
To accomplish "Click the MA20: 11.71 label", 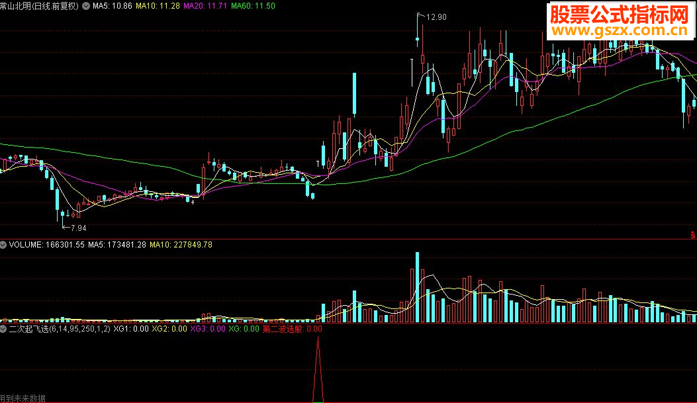I will 205,6.
